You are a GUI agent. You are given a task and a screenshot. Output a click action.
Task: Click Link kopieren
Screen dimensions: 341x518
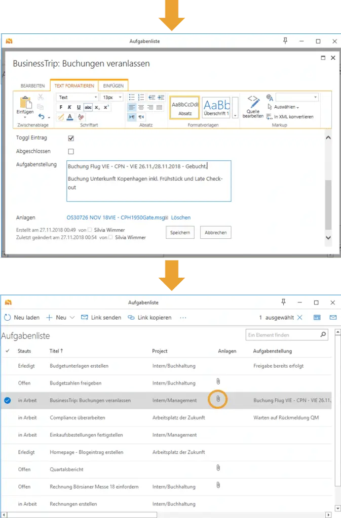[x=149, y=318]
